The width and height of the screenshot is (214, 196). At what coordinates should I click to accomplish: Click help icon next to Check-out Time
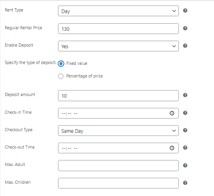pos(185,148)
